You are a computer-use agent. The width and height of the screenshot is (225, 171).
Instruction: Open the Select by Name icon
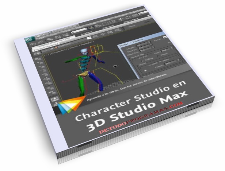click(98, 25)
